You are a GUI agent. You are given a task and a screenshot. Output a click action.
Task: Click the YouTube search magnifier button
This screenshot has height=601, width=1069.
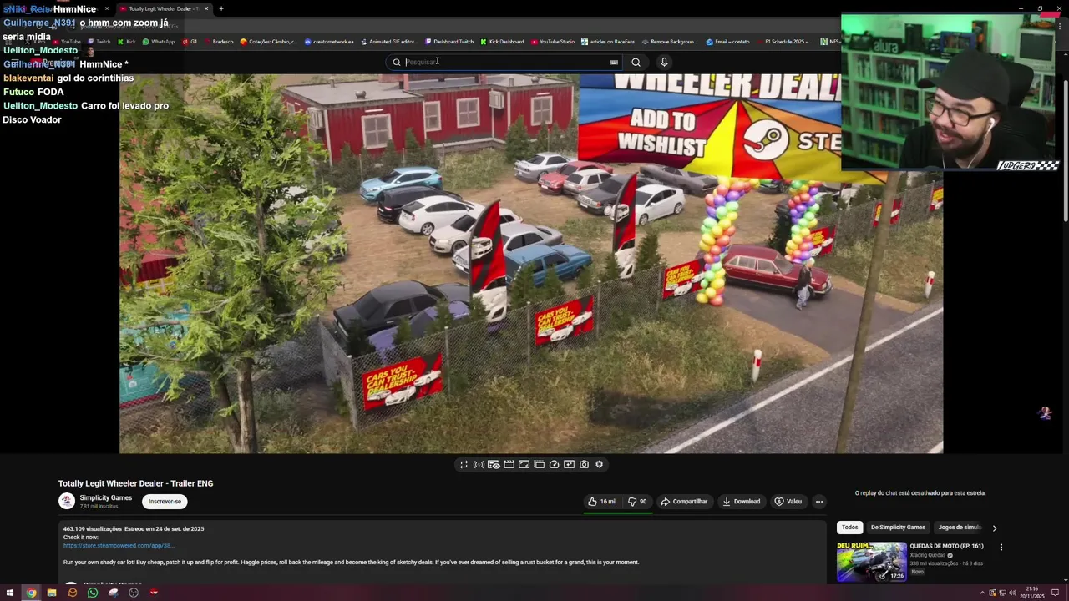[636, 62]
